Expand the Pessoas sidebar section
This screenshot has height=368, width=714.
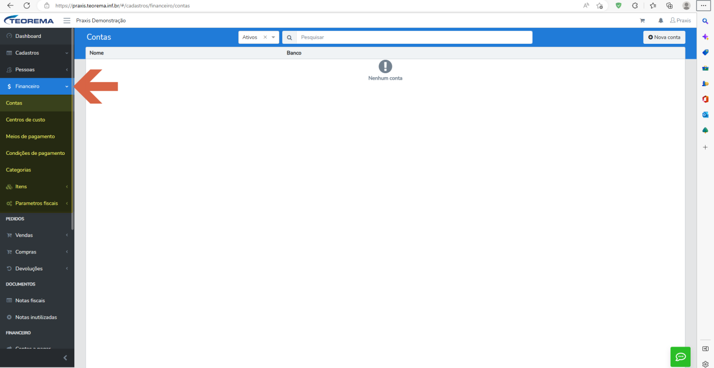(x=37, y=70)
